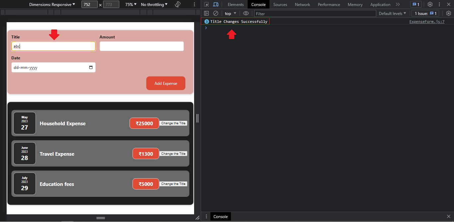Click the Title Changes Successfully log message

239,22
